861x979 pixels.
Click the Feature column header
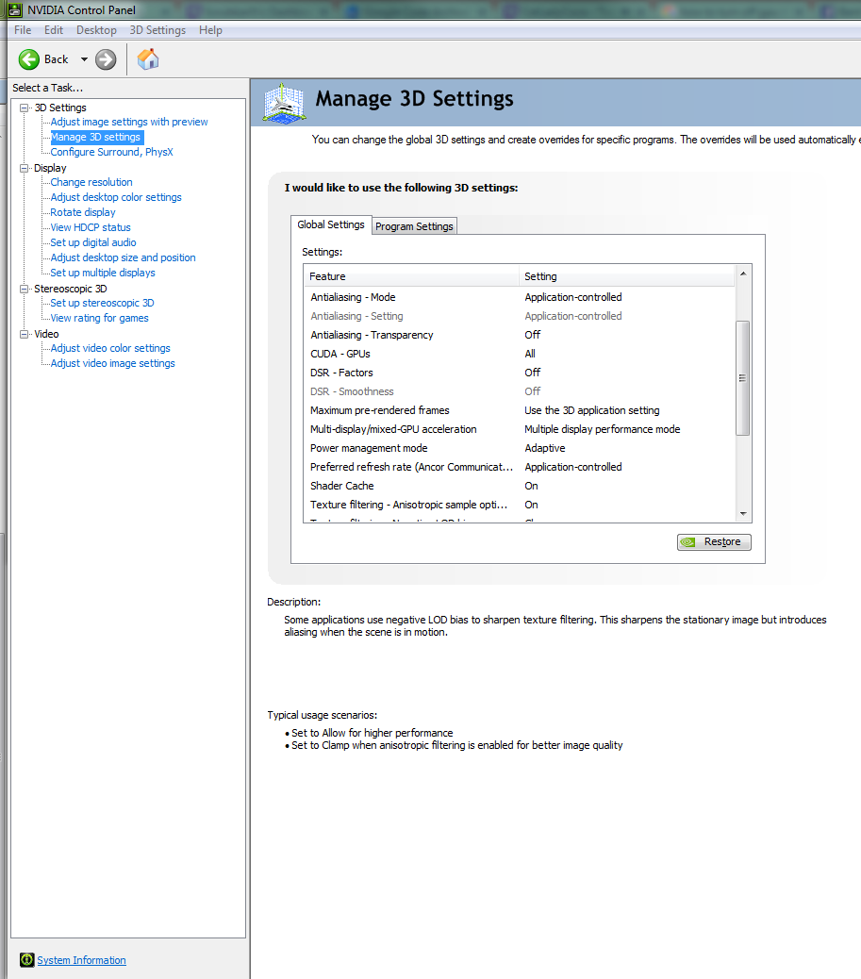point(412,276)
